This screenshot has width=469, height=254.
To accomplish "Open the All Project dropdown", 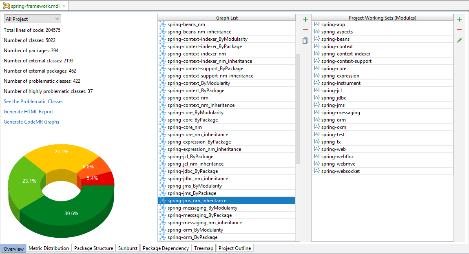I will (x=32, y=19).
